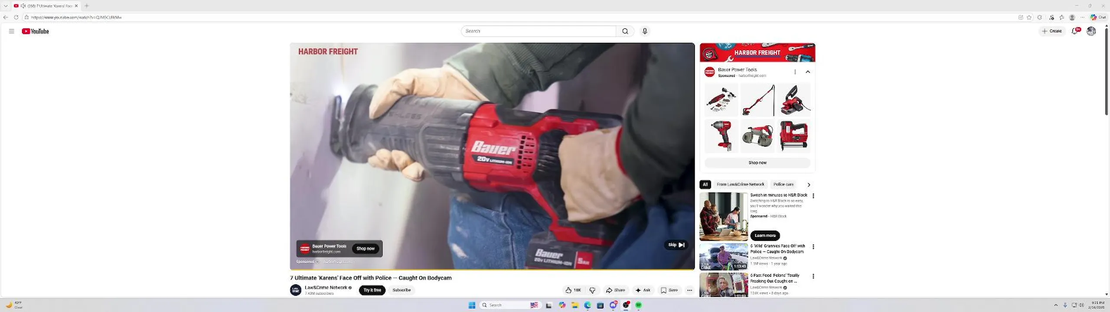The width and height of the screenshot is (1110, 312).
Task: Save the video to a playlist
Action: pos(669,290)
